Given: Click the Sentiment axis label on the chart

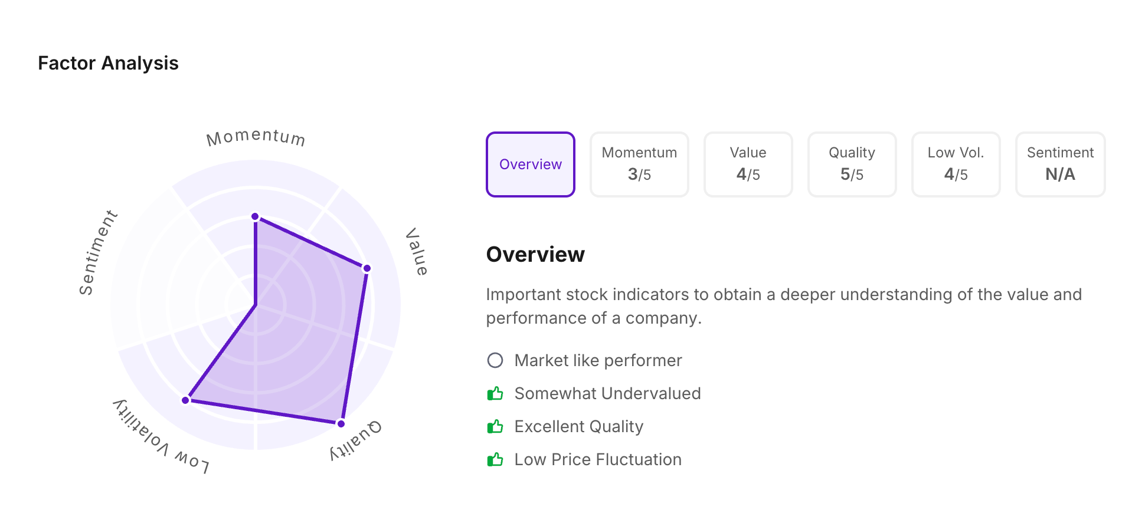Looking at the screenshot, I should [97, 252].
